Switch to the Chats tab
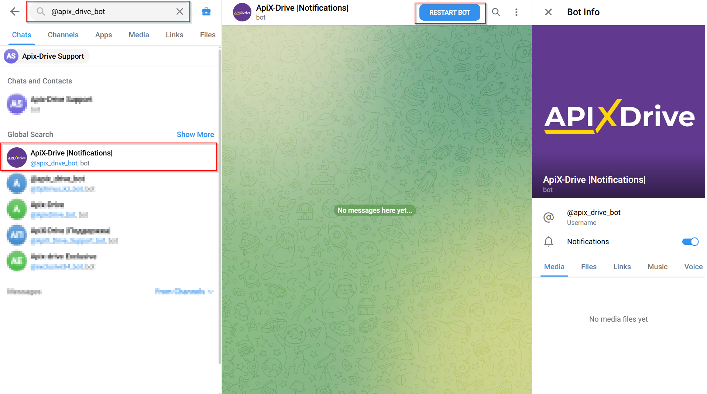Viewport: 707px width, 394px height. (21, 35)
